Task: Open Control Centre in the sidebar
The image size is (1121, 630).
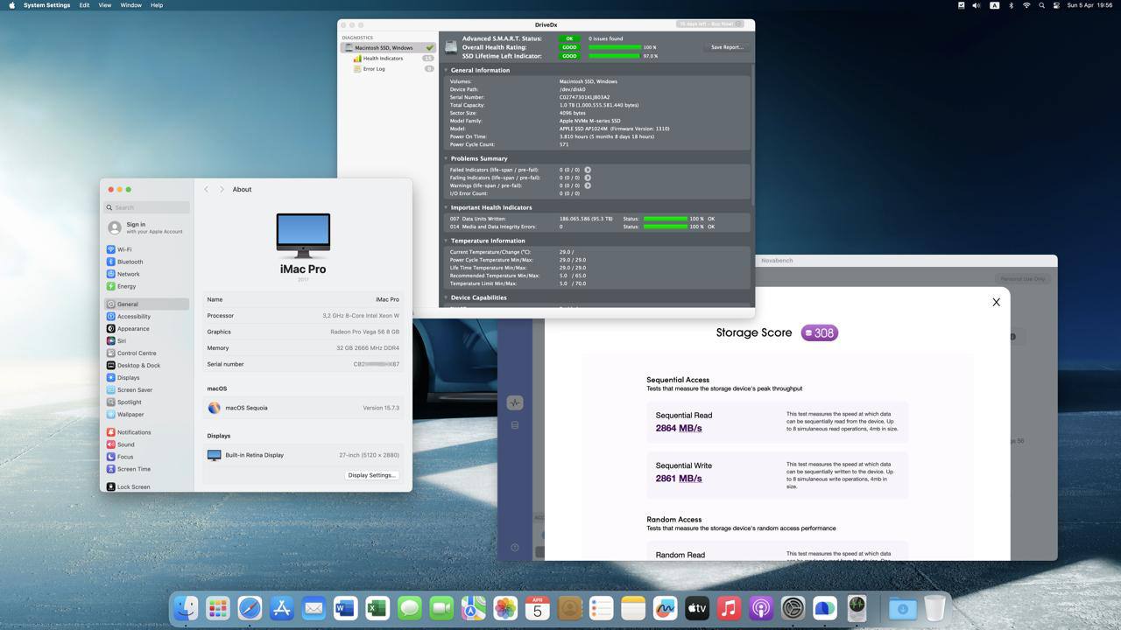Action: (146, 353)
